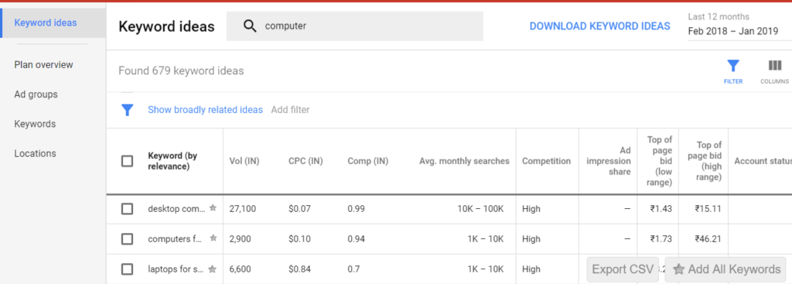Open Locations in sidebar

[35, 153]
